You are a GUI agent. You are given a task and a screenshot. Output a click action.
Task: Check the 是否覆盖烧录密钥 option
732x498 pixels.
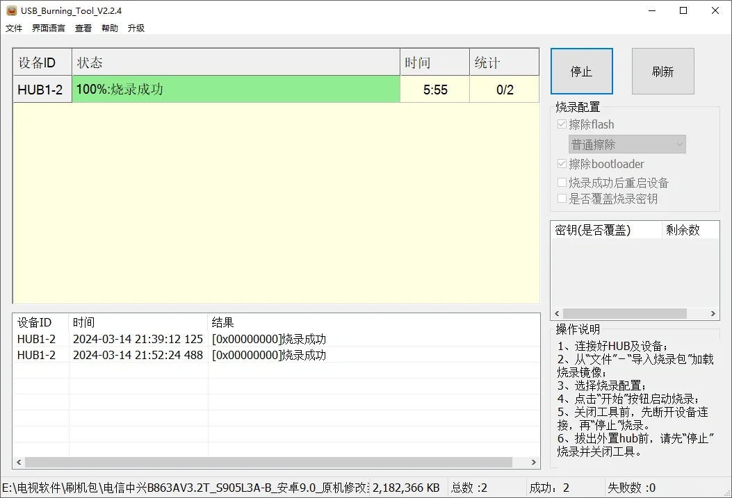coord(562,198)
